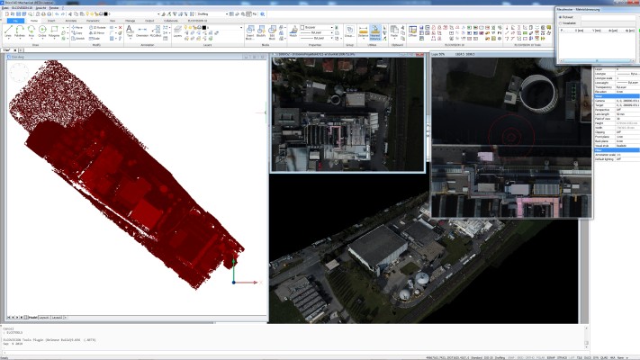
Task: Click the Edit Block icon
Action: click(x=272, y=31)
